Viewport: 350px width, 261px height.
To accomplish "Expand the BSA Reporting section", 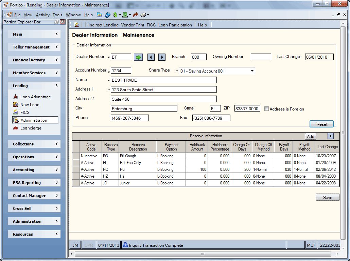I will (x=56, y=182).
